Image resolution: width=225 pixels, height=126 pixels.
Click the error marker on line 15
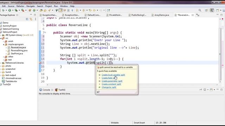40,63
